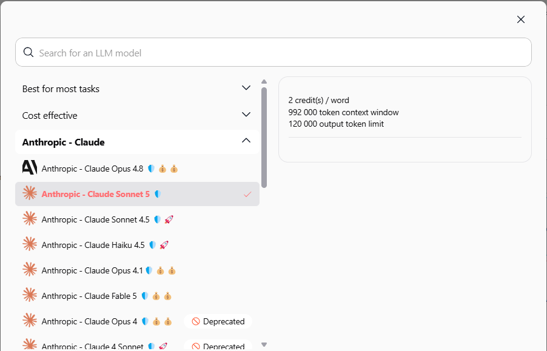Click the Anthropic logo beside Claude Opus 4.8
Screen dimensions: 547x351
(x=29, y=168)
